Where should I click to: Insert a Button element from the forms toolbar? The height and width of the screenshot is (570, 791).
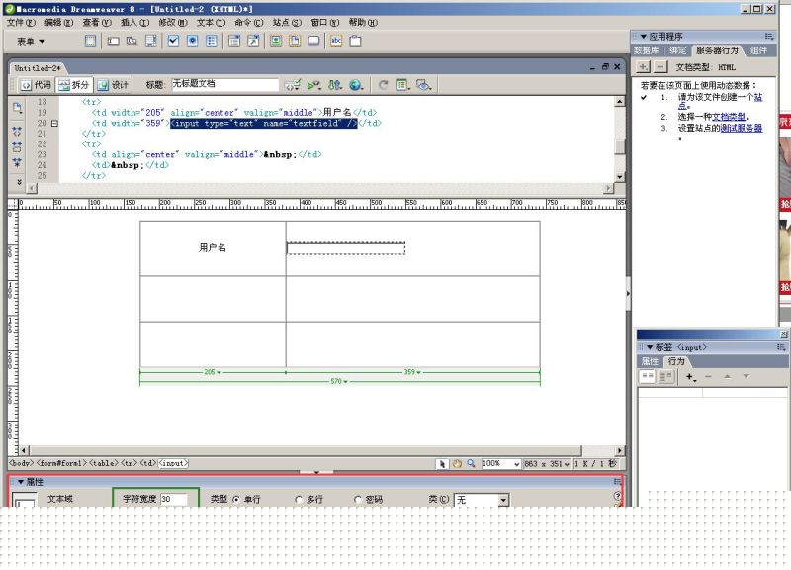(313, 41)
